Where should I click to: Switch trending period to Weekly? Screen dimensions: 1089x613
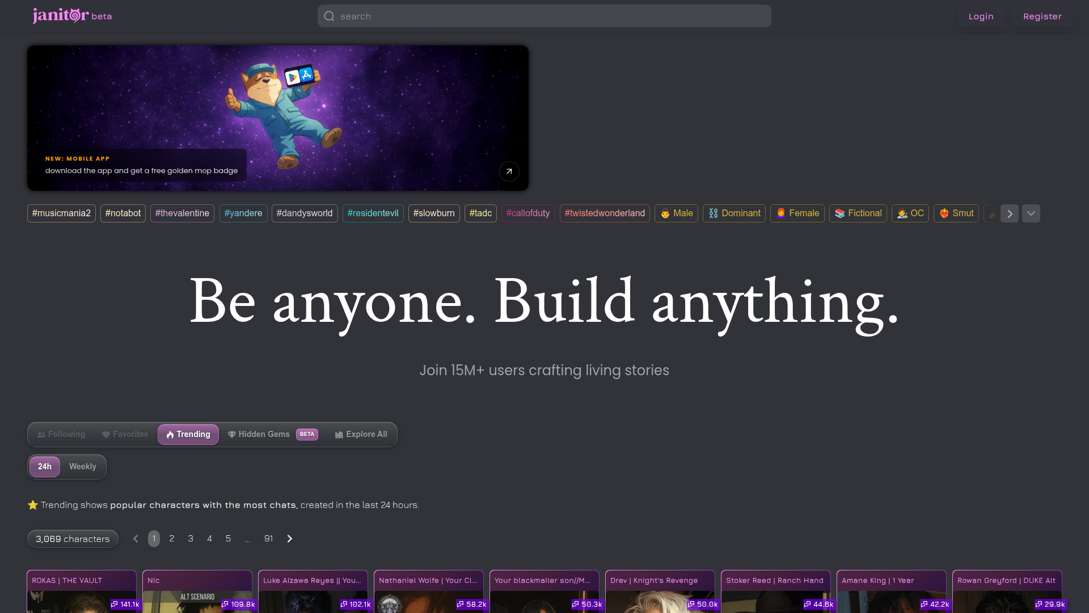coord(83,467)
